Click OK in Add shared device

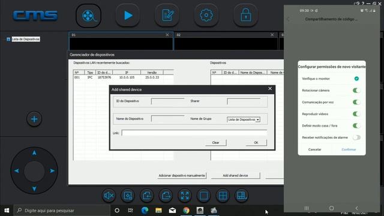tap(256, 143)
